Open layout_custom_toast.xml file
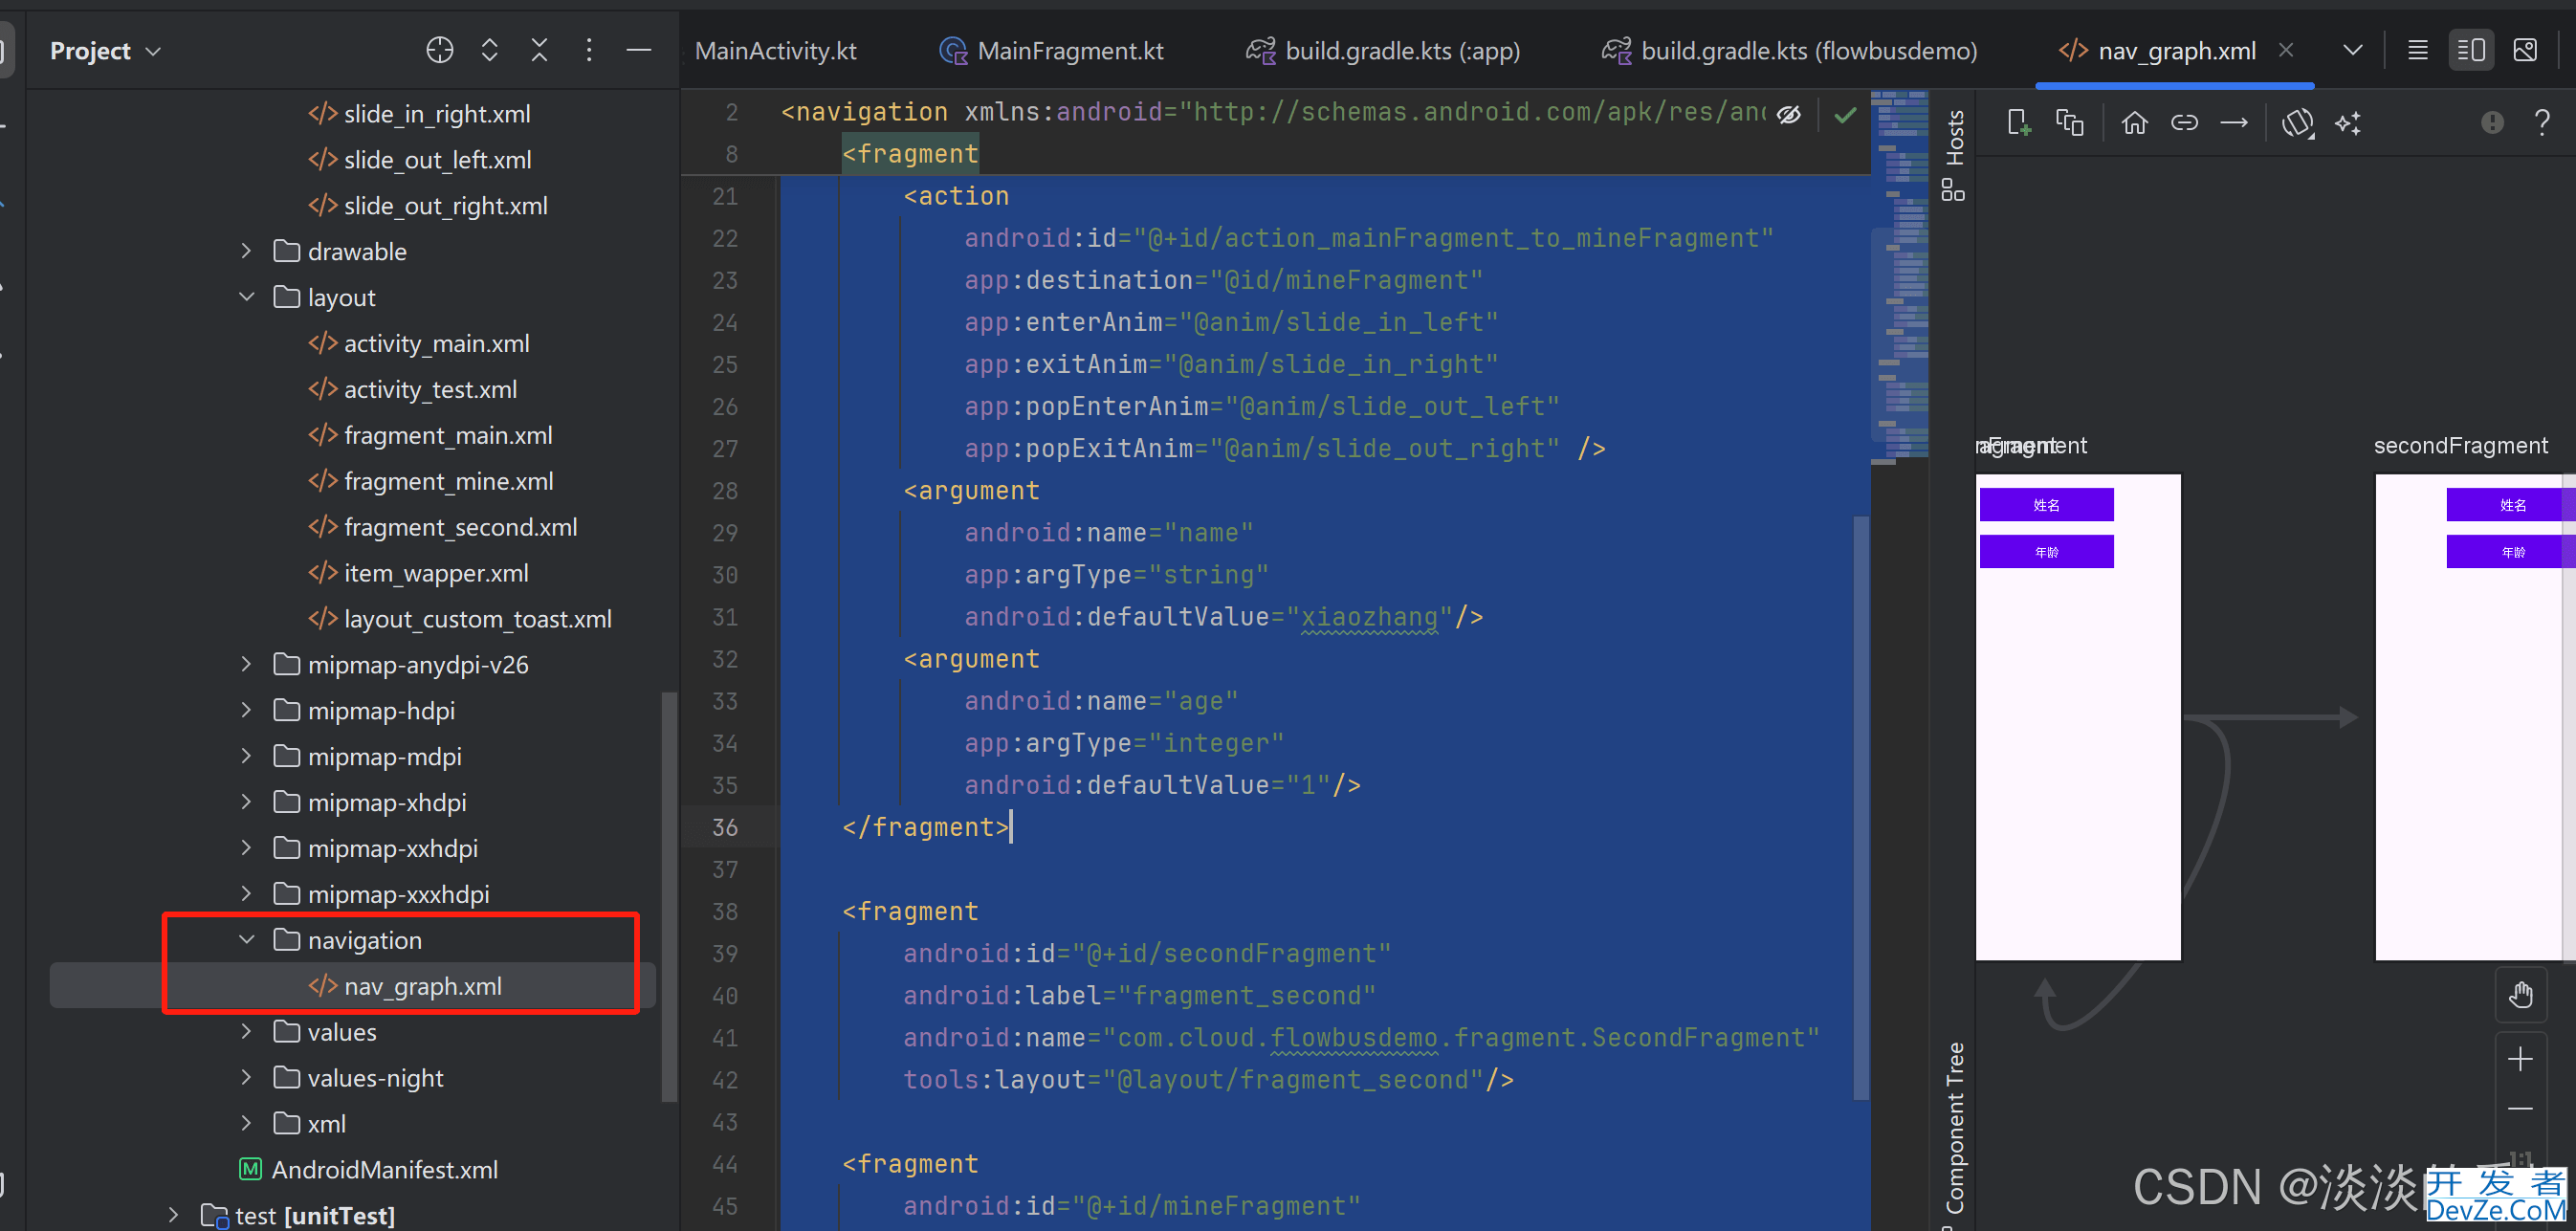The image size is (2576, 1231). 460,619
